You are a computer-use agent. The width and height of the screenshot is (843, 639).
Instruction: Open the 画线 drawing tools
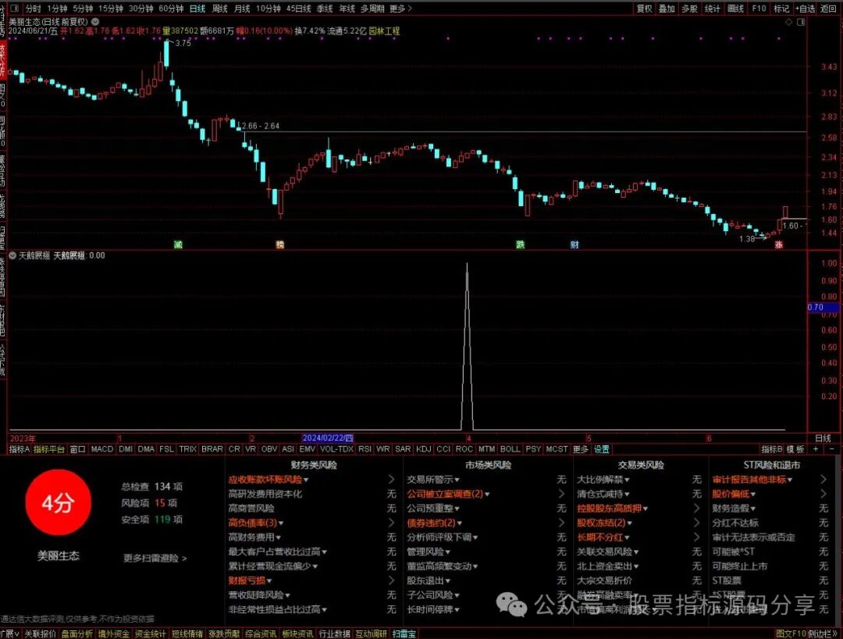click(735, 9)
